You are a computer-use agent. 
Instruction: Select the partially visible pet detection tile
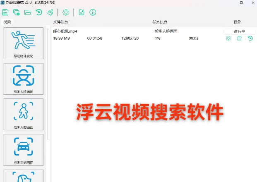pos(24,176)
